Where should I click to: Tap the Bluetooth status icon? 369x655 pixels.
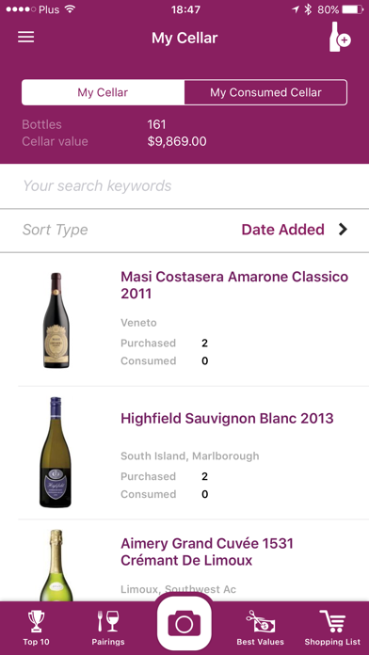308,9
